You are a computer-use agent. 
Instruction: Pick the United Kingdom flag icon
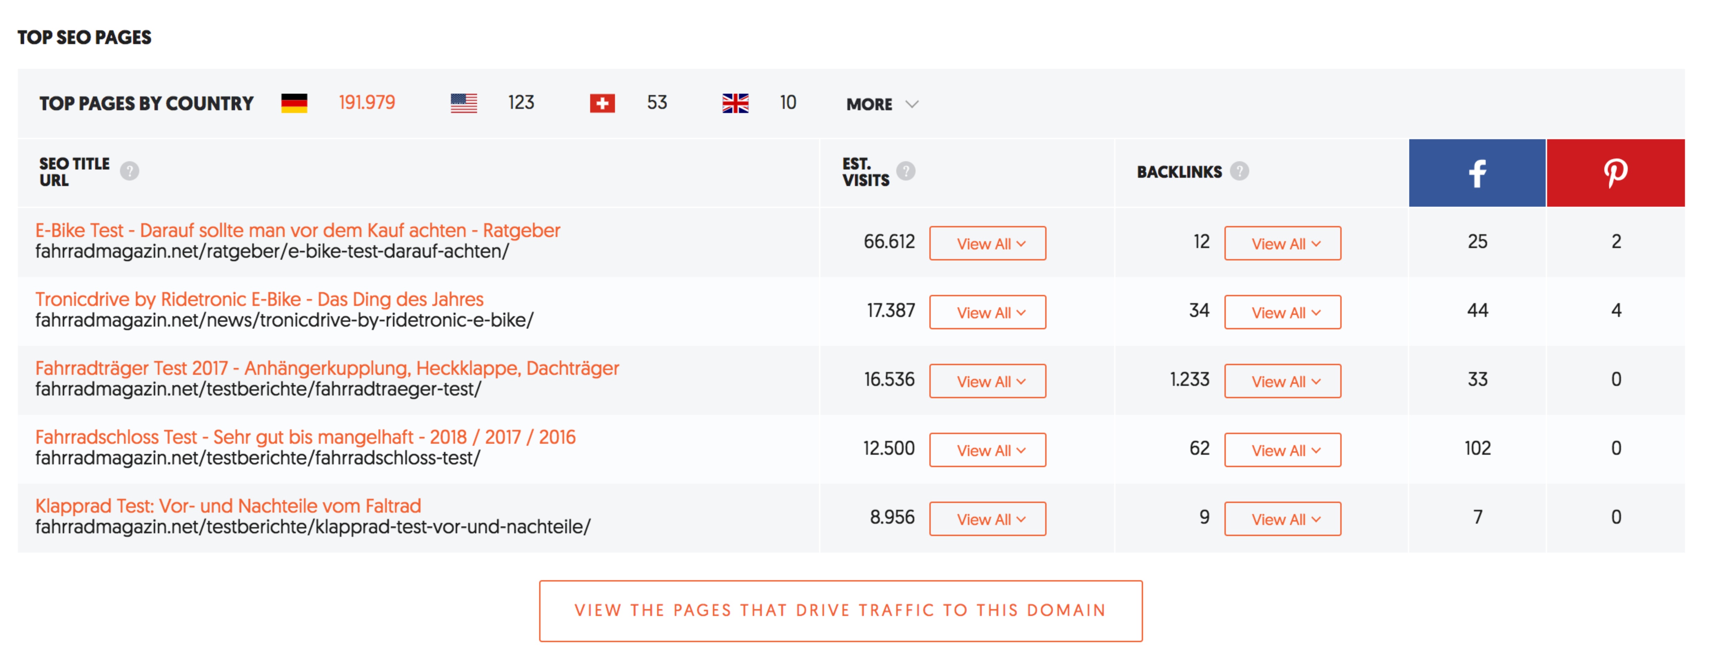(x=735, y=103)
